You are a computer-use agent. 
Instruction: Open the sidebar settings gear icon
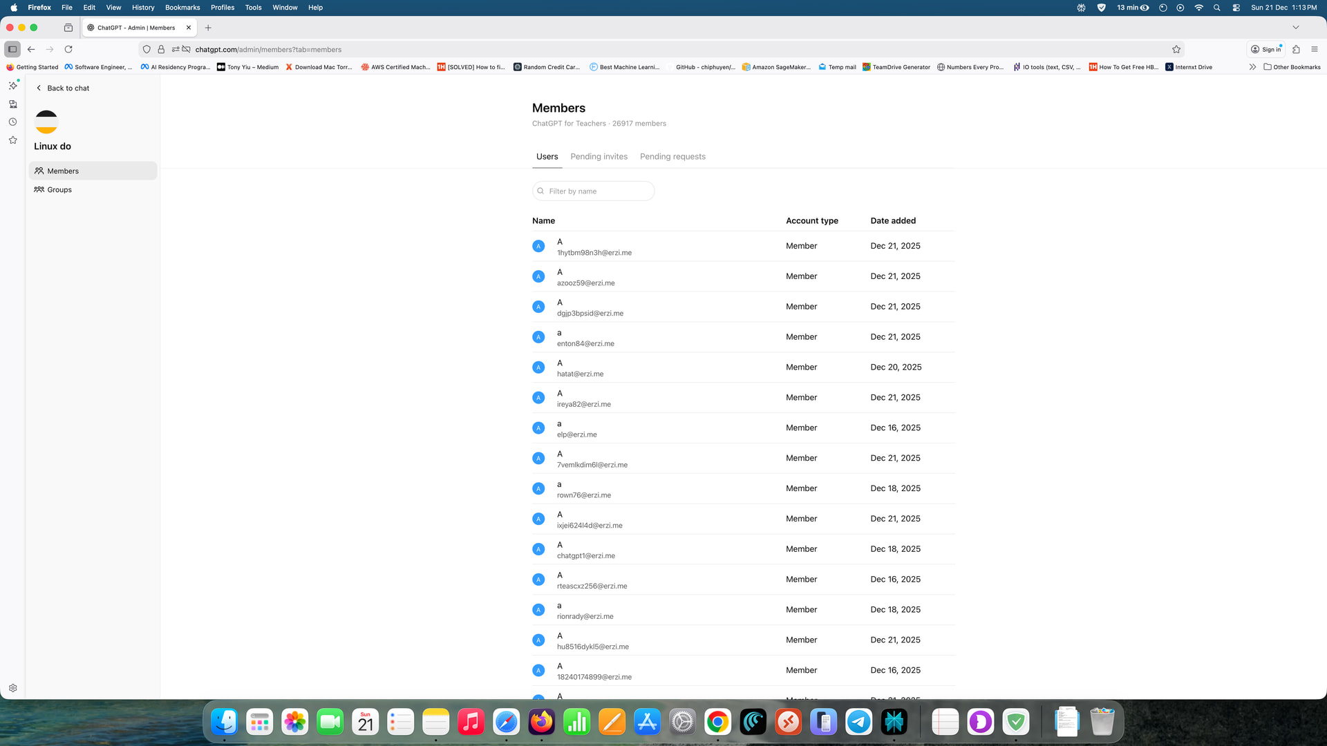click(12, 688)
